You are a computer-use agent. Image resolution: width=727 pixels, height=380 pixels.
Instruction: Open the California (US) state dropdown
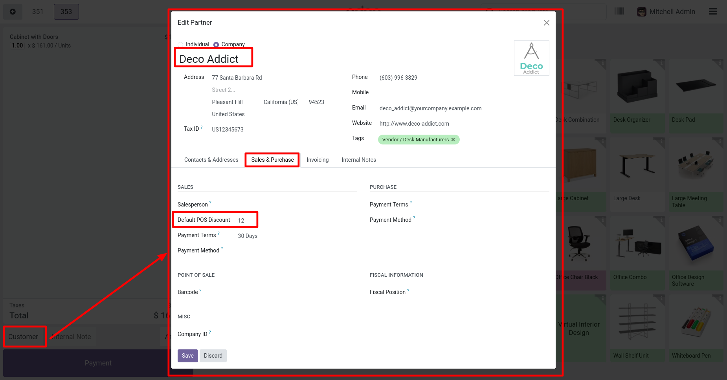click(281, 102)
